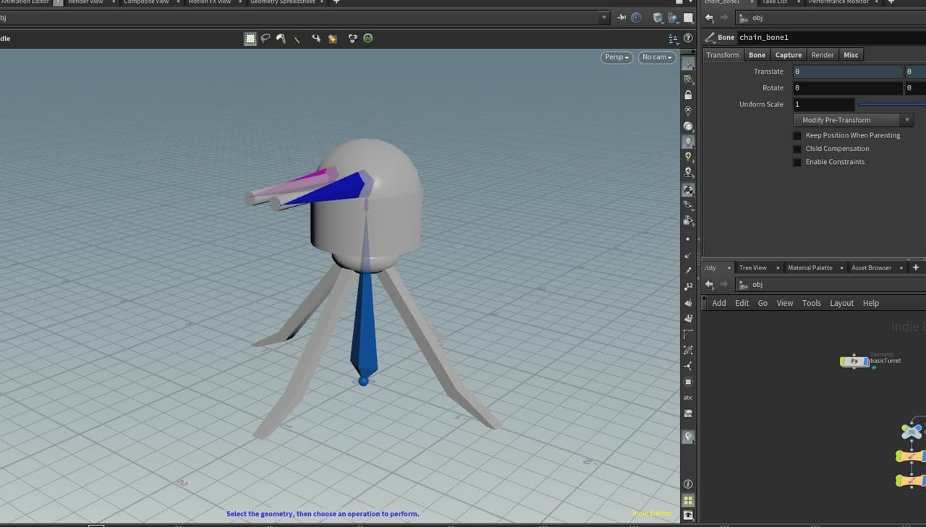926x527 pixels.
Task: Open the Go menu in network editor
Action: pyautogui.click(x=763, y=303)
